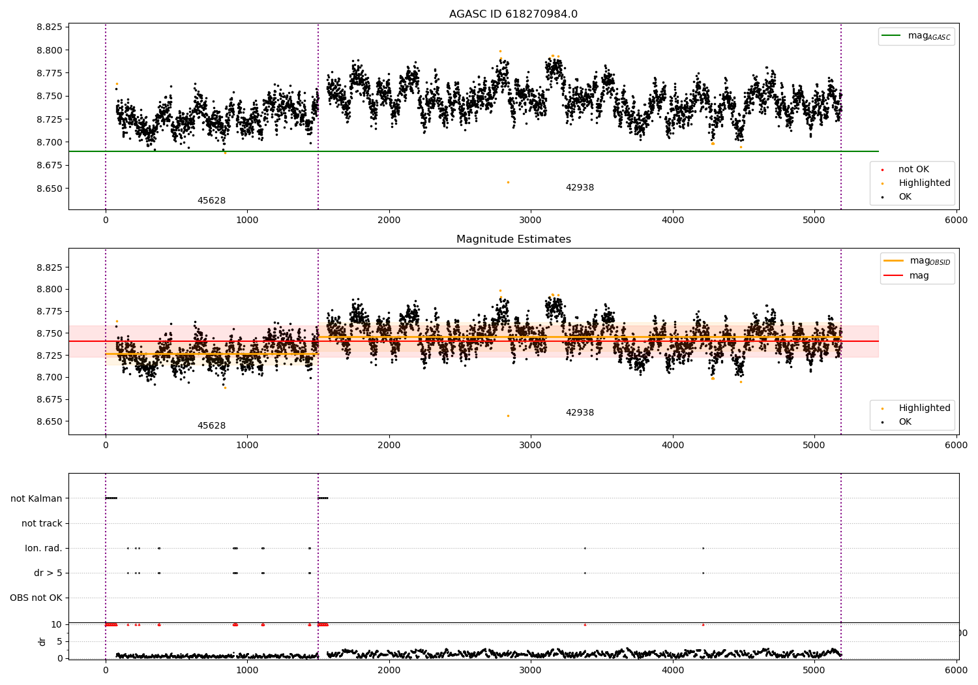Image resolution: width=978 pixels, height=685 pixels.
Task: Click 8.650 y-tick on the AGASC plot
Action: (x=50, y=189)
